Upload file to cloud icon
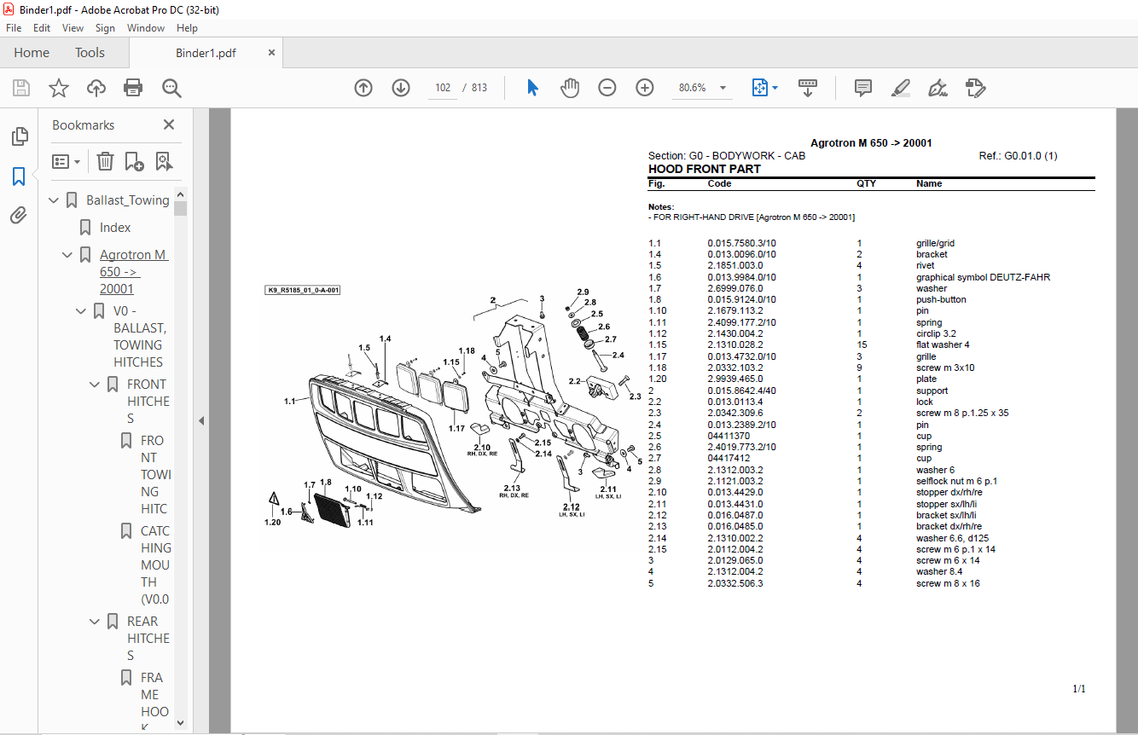 point(96,88)
